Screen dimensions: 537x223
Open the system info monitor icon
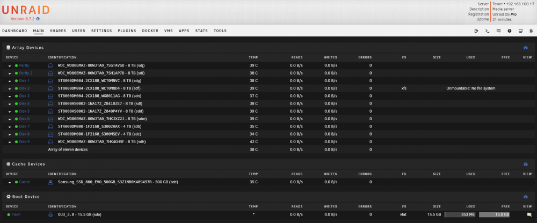(520, 31)
